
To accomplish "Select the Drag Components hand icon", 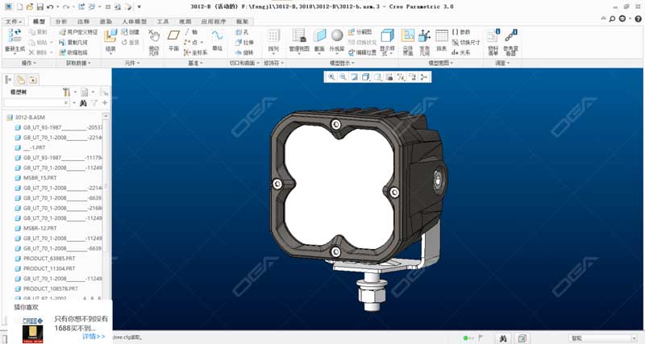I will (x=154, y=35).
